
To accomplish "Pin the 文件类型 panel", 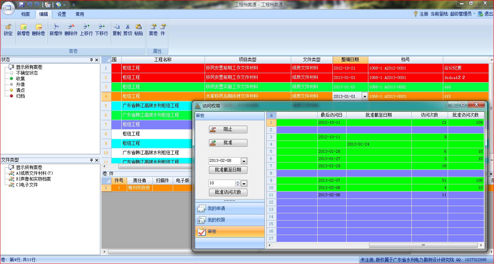I will (x=92, y=160).
